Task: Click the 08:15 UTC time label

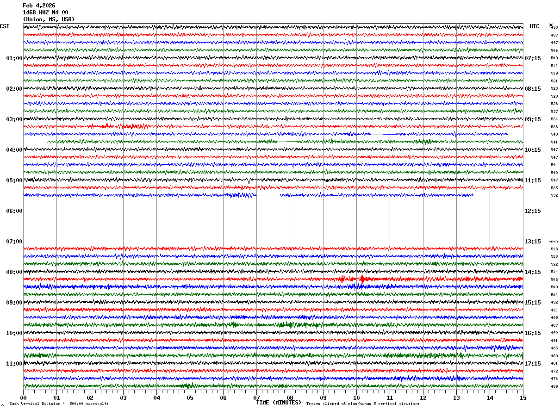Action: tap(533, 89)
